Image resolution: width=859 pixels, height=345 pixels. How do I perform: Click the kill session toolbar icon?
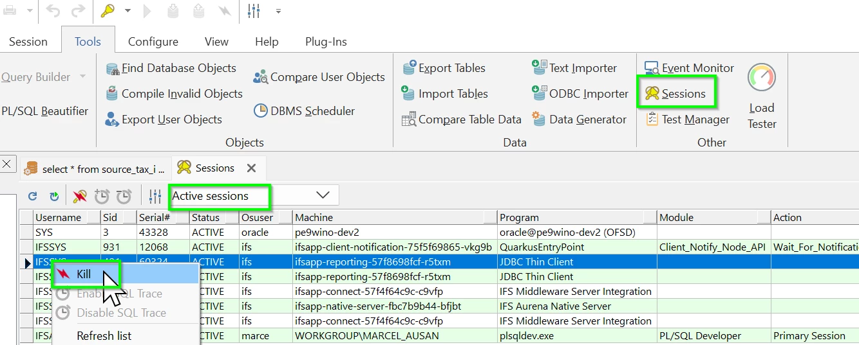pyautogui.click(x=80, y=196)
